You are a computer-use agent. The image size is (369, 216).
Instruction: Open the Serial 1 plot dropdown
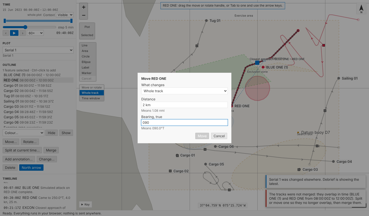pyautogui.click(x=38, y=50)
